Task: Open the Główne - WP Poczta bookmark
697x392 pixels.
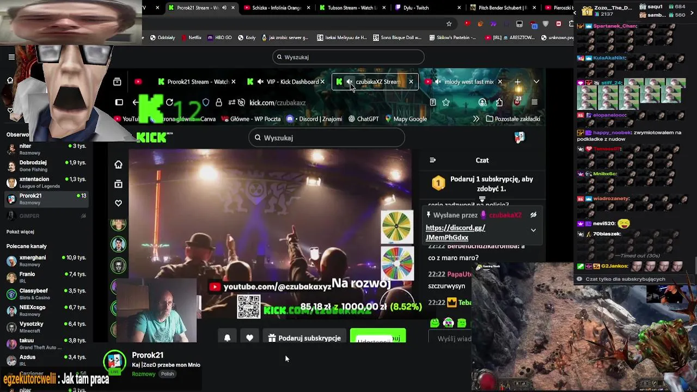Action: [x=250, y=119]
